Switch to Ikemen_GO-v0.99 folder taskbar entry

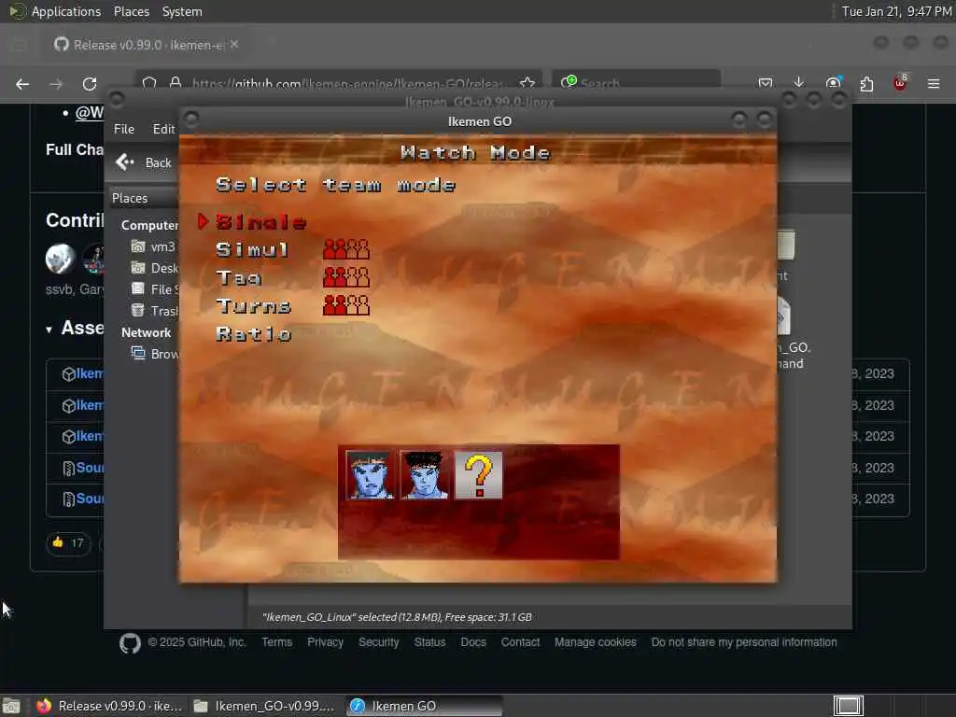tap(264, 706)
